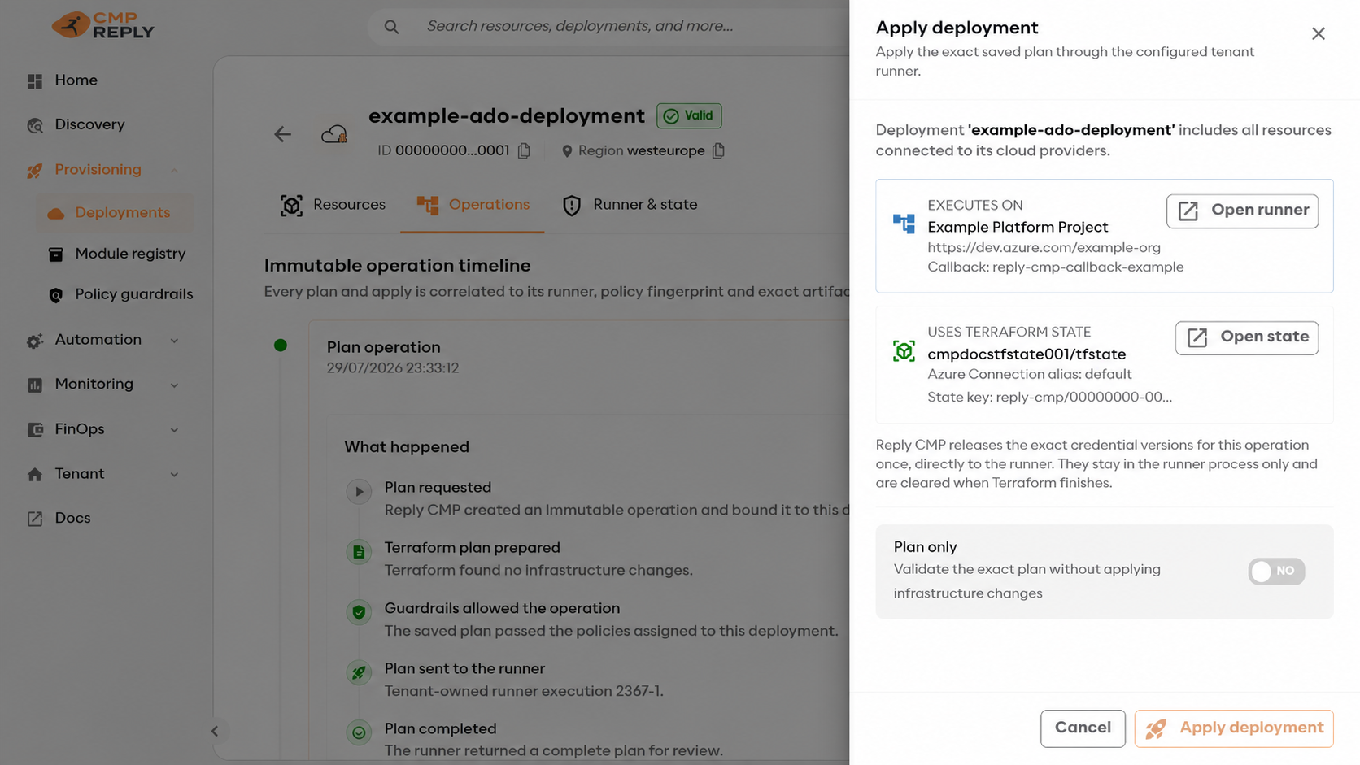Click the Deployments cloud icon
Viewport: 1360px width, 765px height.
[56, 214]
